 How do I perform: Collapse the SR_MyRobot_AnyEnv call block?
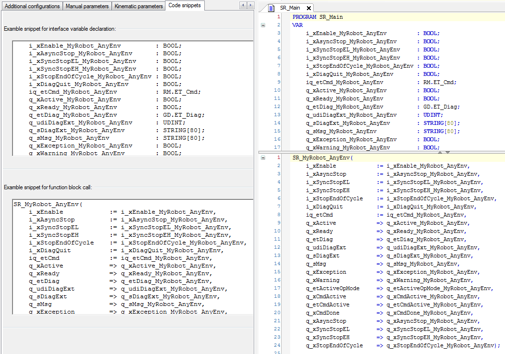pyautogui.click(x=263, y=158)
